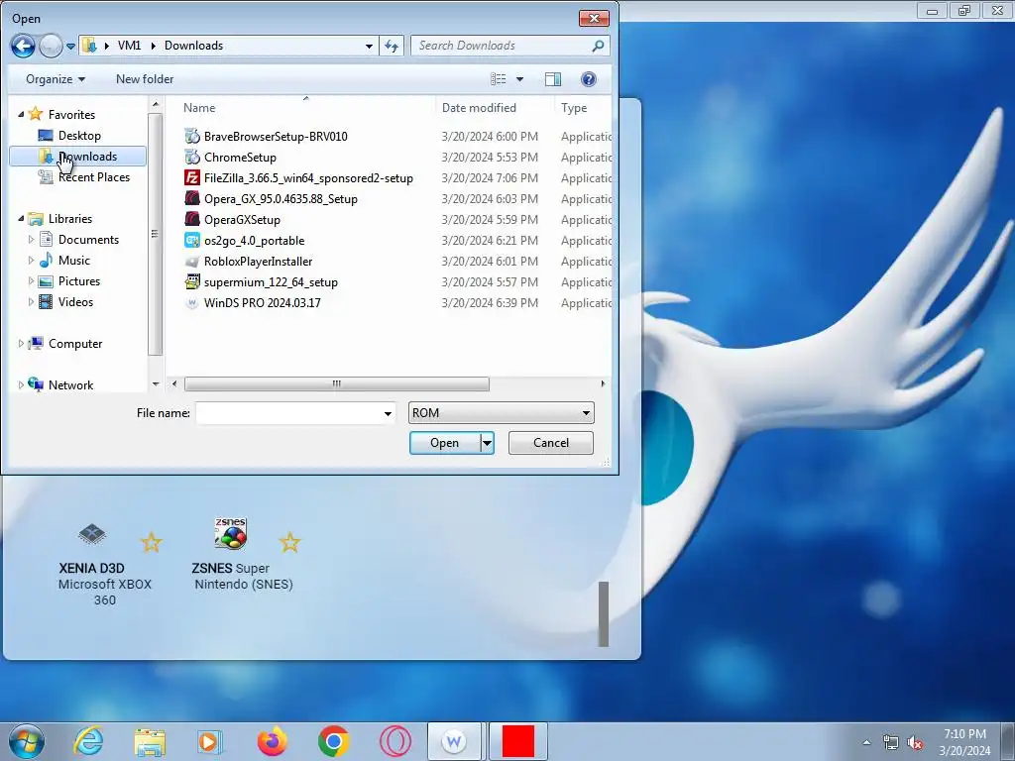Viewport: 1015px width, 761px height.
Task: Show the preview pane icon
Action: (x=553, y=79)
